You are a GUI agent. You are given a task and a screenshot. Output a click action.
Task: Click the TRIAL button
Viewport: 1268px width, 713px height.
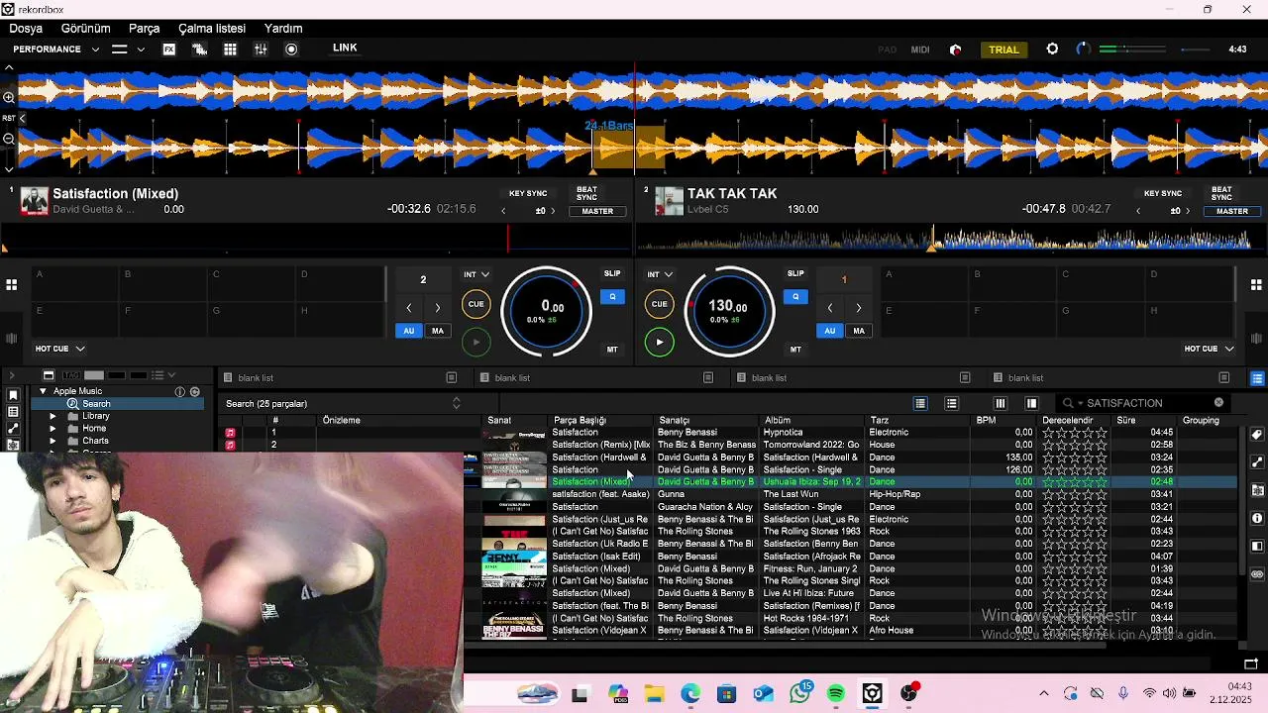1004,50
